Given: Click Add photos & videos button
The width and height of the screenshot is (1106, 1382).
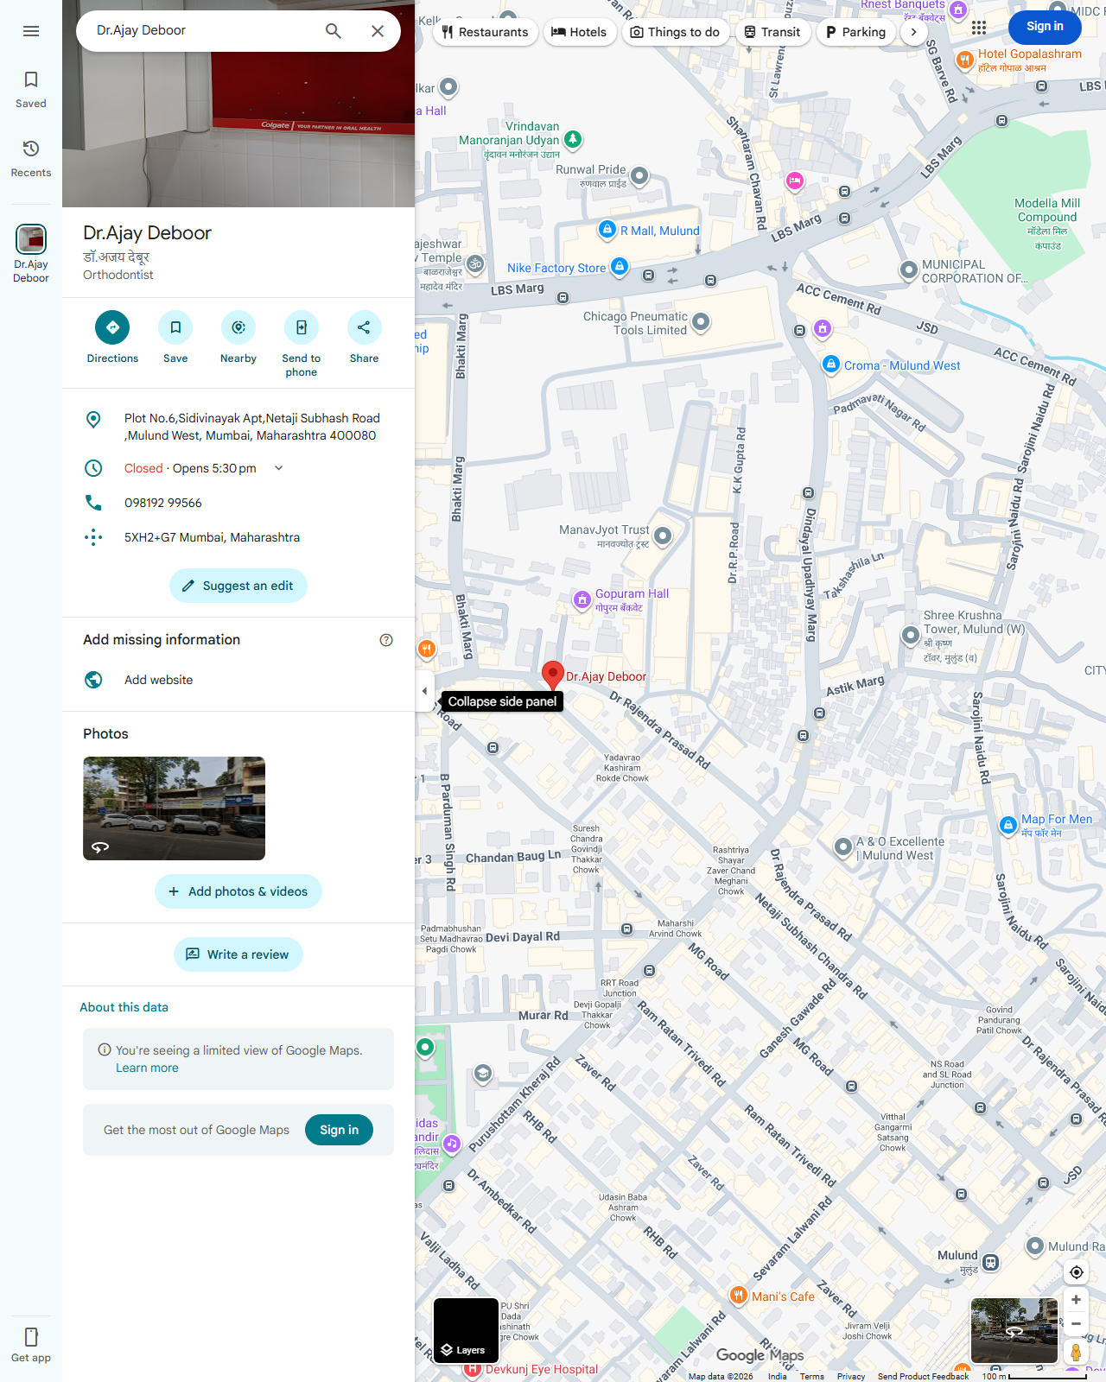Looking at the screenshot, I should pyautogui.click(x=238, y=891).
